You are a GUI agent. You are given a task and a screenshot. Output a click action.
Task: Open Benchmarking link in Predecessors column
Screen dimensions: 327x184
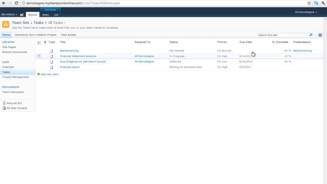coord(302,51)
